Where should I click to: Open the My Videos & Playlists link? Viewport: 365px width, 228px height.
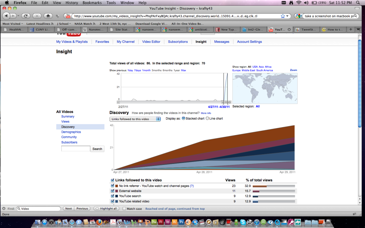[72, 42]
